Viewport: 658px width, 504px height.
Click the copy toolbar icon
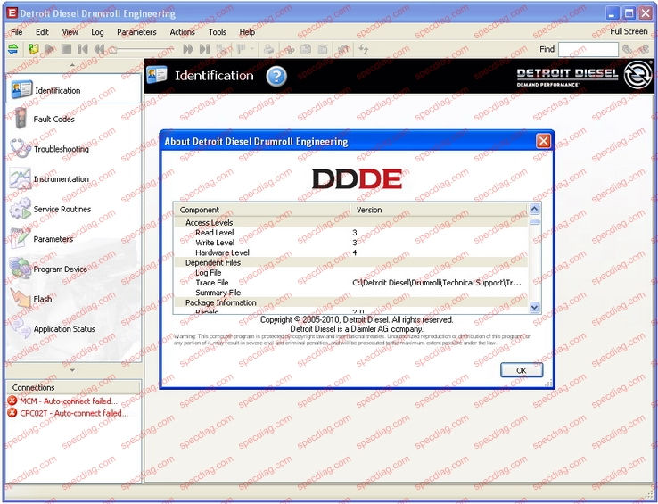point(306,49)
